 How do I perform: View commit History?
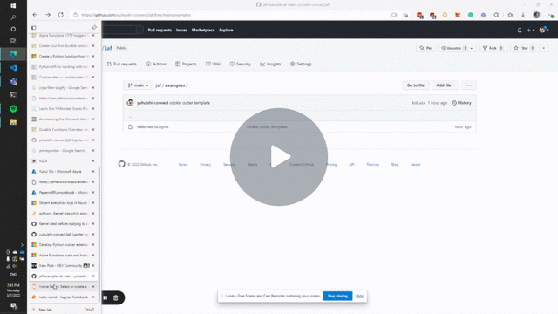click(461, 103)
